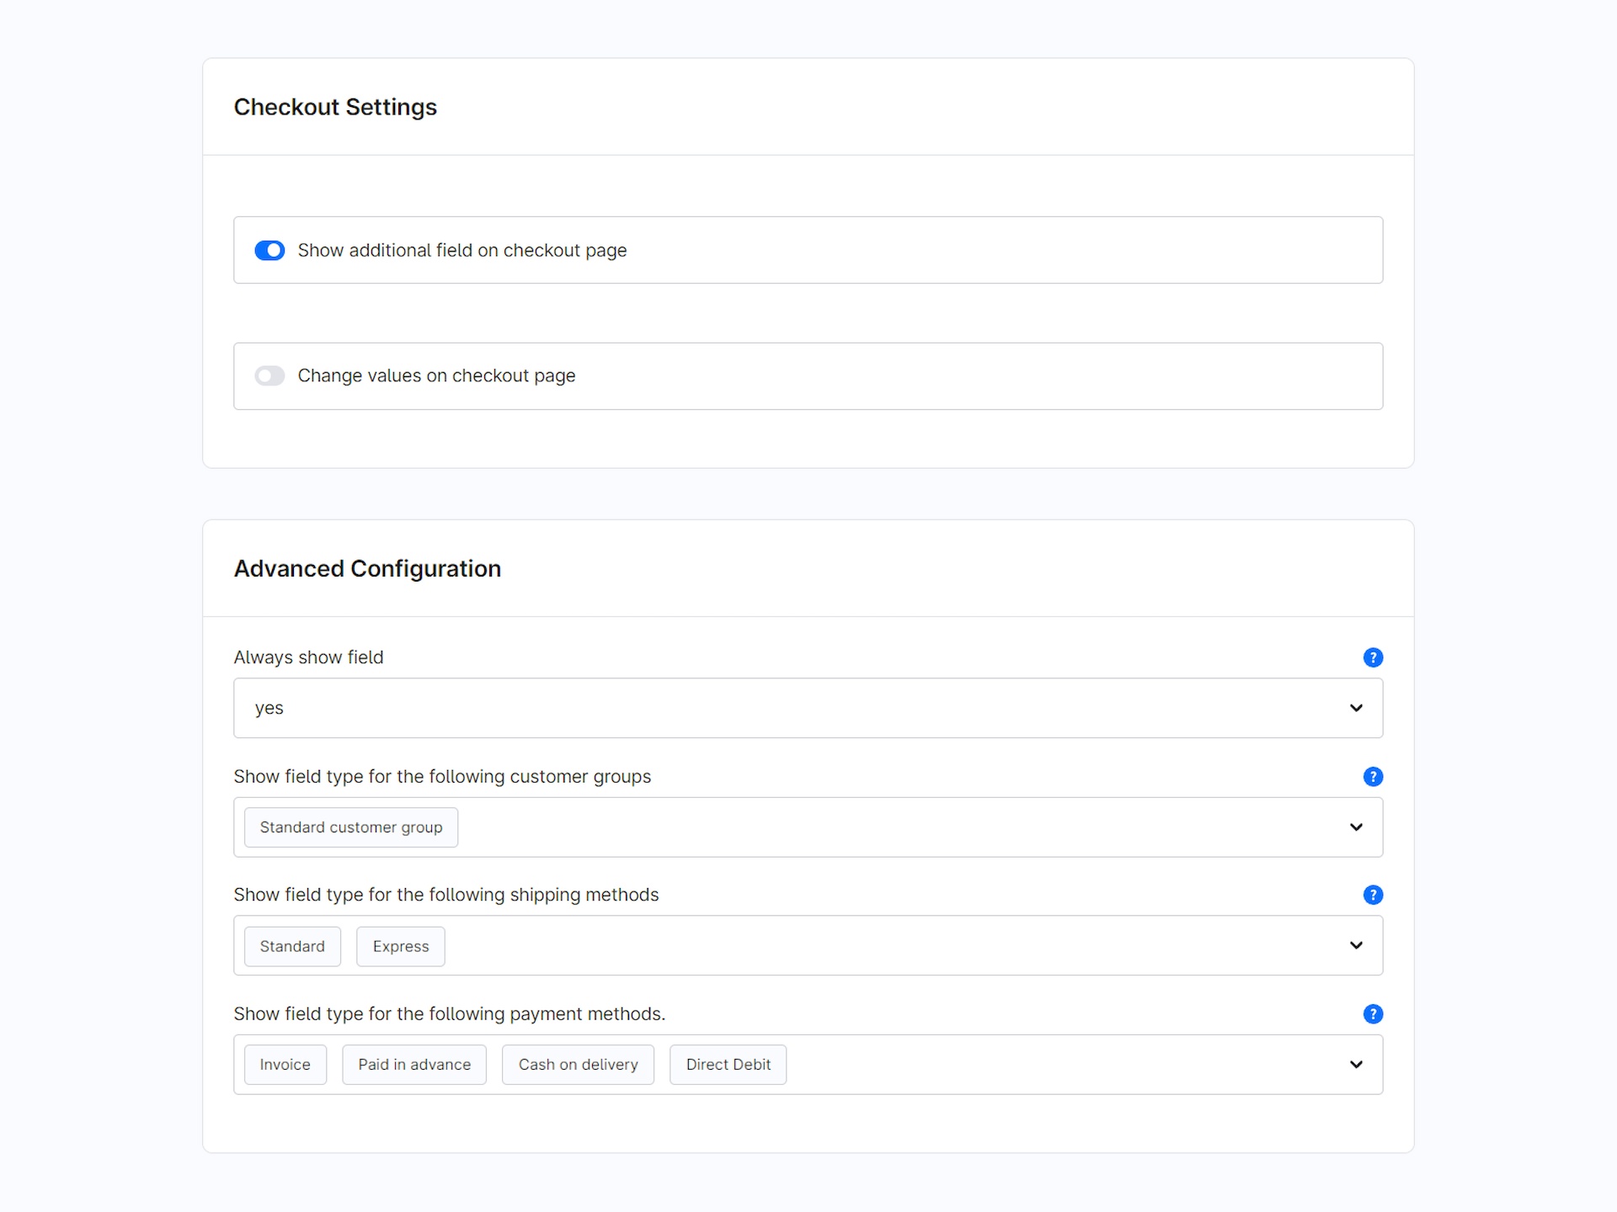
Task: Click the Direct Debit payment tag
Action: (x=728, y=1065)
